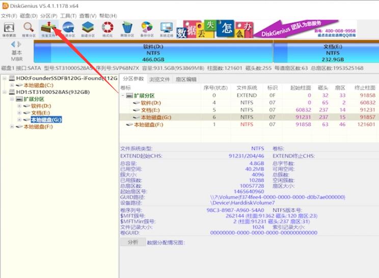Select 本地磁盘(F:) in the left tree

pyautogui.click(x=38, y=127)
